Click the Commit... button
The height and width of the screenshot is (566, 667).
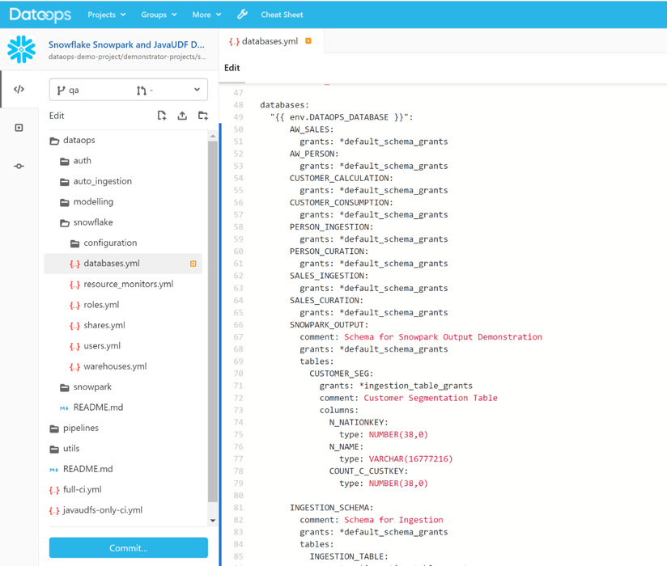tap(129, 547)
